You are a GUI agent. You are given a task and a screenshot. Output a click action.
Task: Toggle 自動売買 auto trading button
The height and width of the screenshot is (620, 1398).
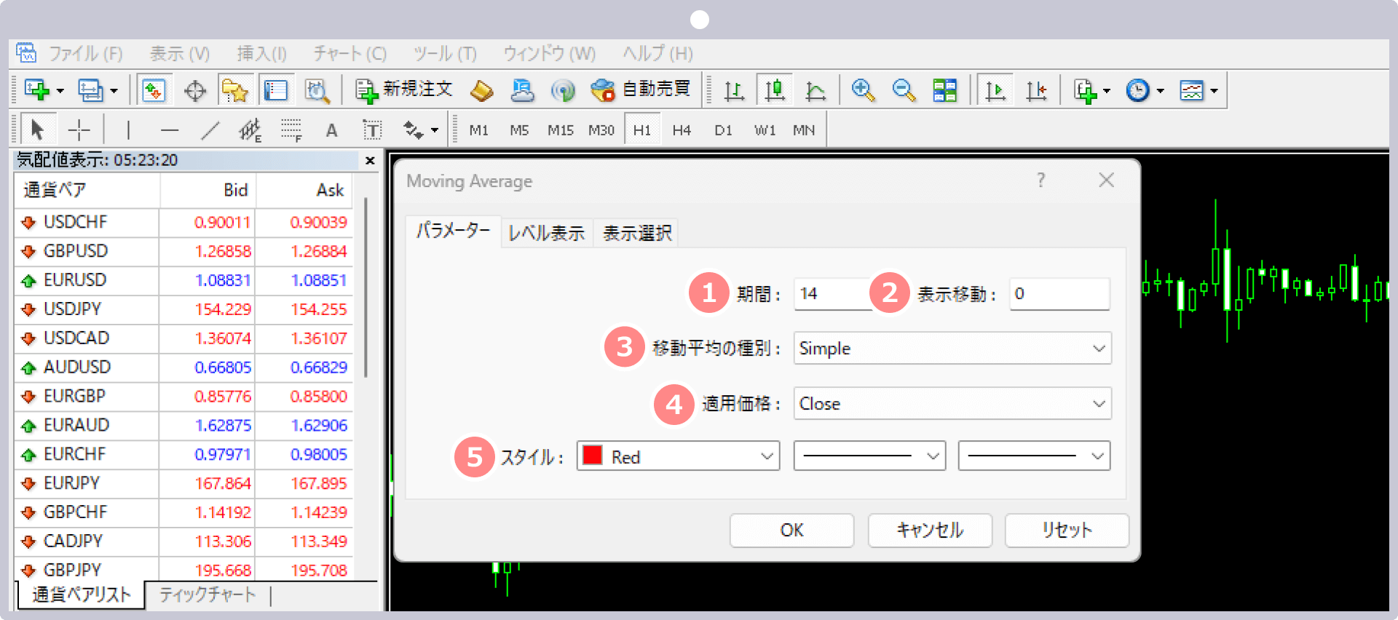pyautogui.click(x=641, y=90)
